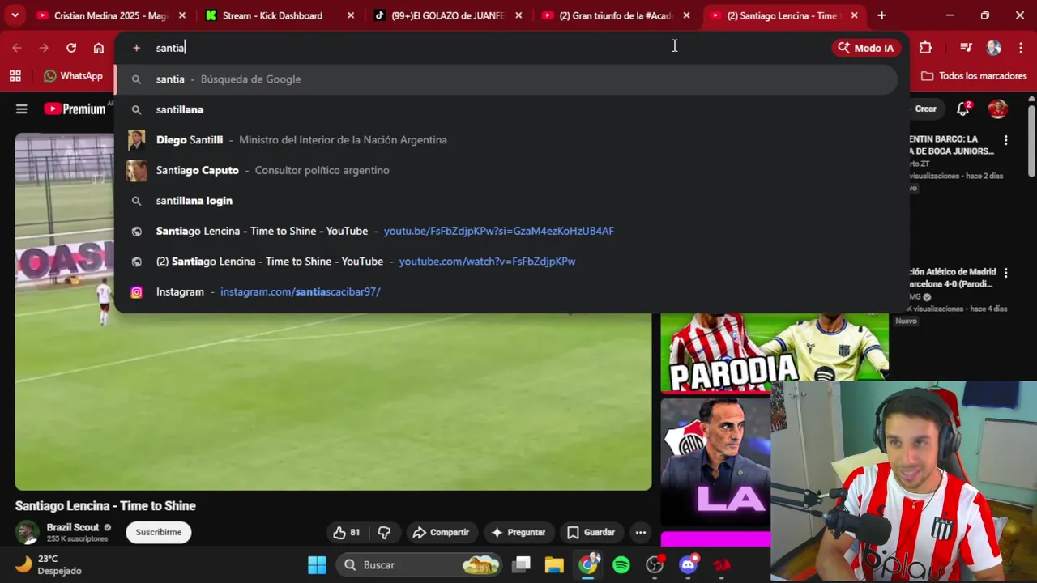Save the video with Guardar
Screen dimensions: 1037x583
[x=591, y=532]
